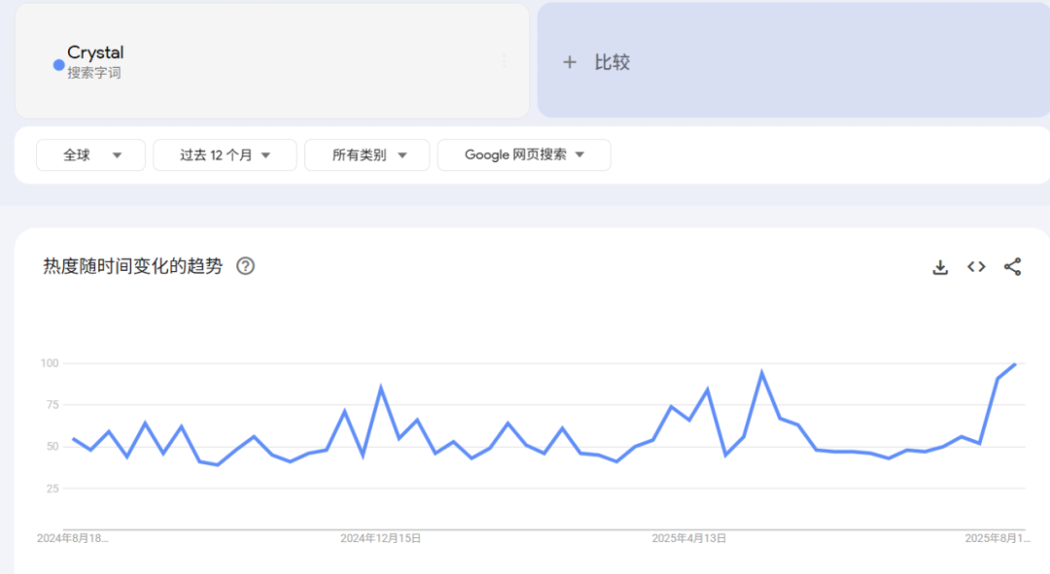Click the share icon on the chart
This screenshot has width=1050, height=574.
tap(1012, 267)
